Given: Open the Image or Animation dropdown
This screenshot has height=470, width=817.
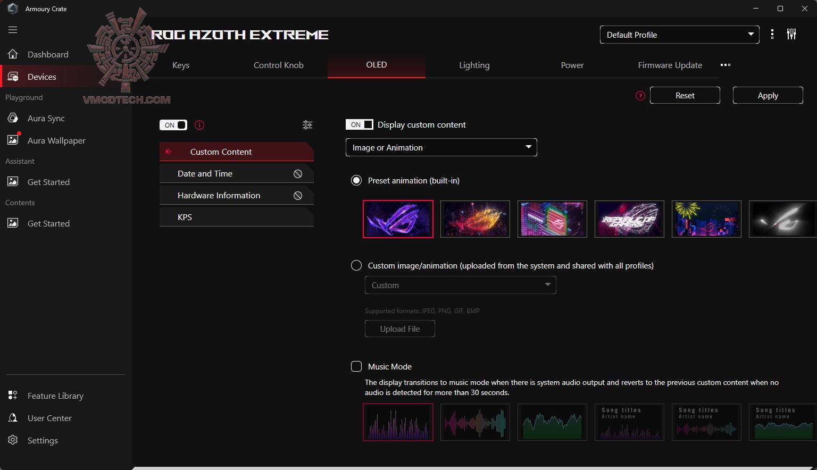Looking at the screenshot, I should point(441,147).
